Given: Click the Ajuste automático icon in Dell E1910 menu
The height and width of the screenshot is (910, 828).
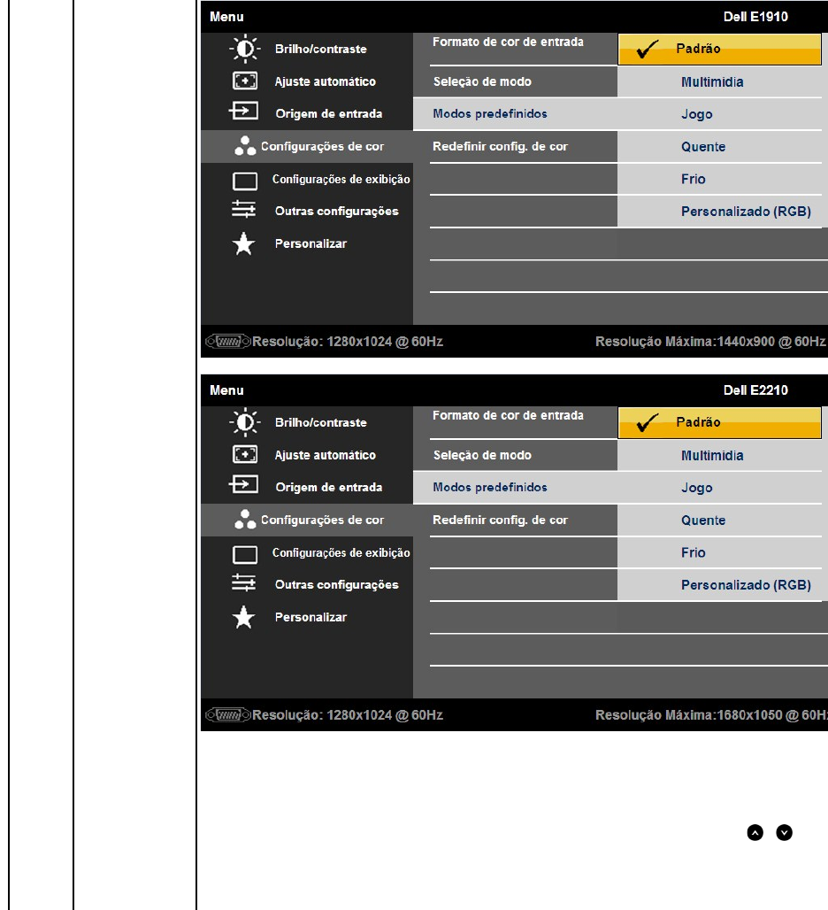Looking at the screenshot, I should [245, 81].
